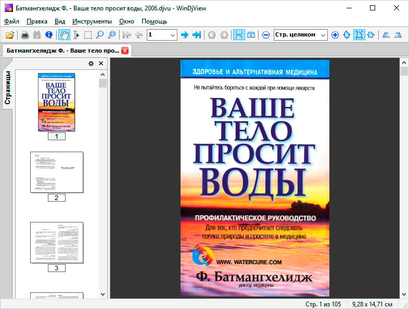Click the WinDjView title bar app icon
This screenshot has height=309, width=409.
(9, 8)
